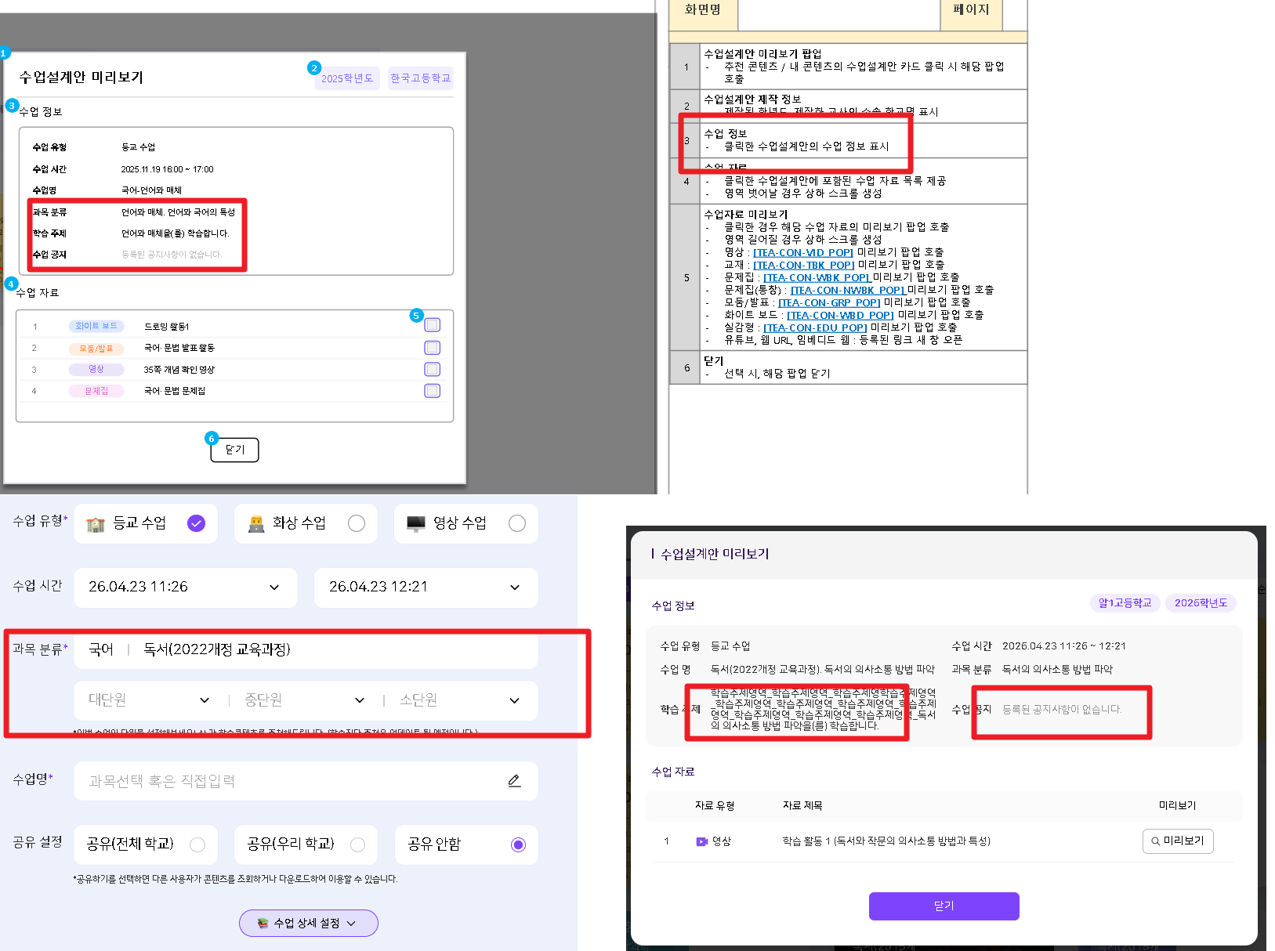This screenshot has height=951, width=1275.
Task: Select the 화상 수업 radio option
Action: tap(357, 523)
